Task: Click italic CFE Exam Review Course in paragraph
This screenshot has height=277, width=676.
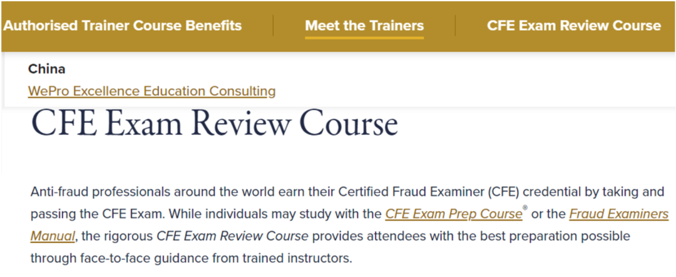Action: (x=232, y=236)
